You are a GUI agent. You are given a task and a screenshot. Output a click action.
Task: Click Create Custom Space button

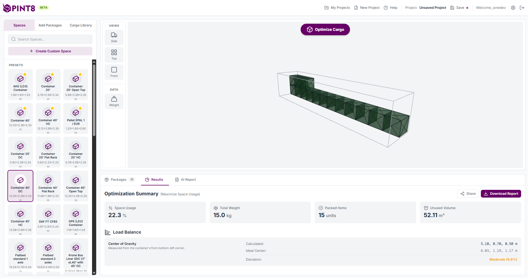50,51
